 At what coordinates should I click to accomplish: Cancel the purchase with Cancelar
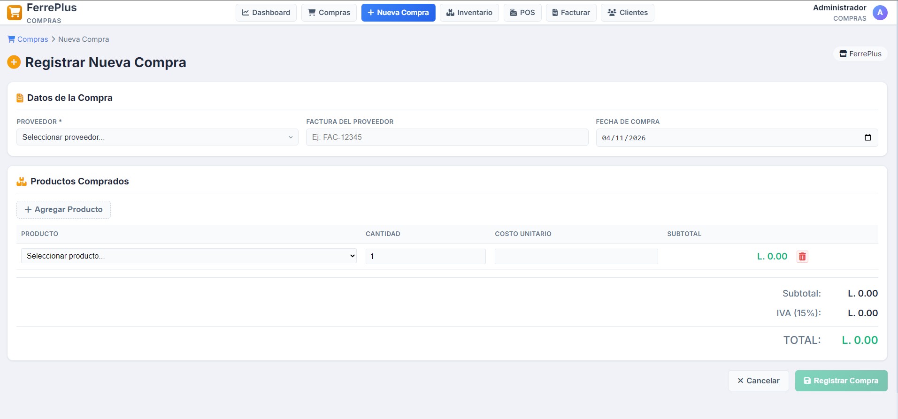(758, 381)
